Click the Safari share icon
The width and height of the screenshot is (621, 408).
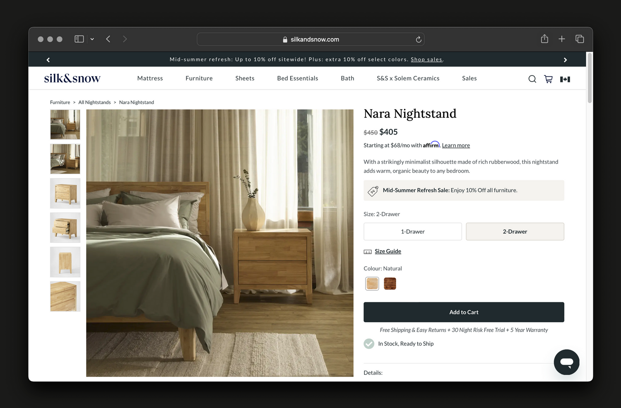544,39
